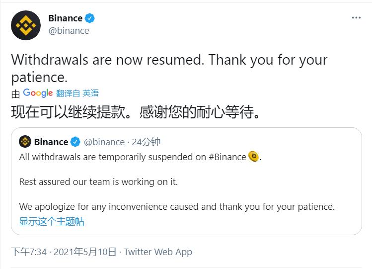Open the #Binance hashtag link
This screenshot has width=372, height=269.
coord(227,157)
